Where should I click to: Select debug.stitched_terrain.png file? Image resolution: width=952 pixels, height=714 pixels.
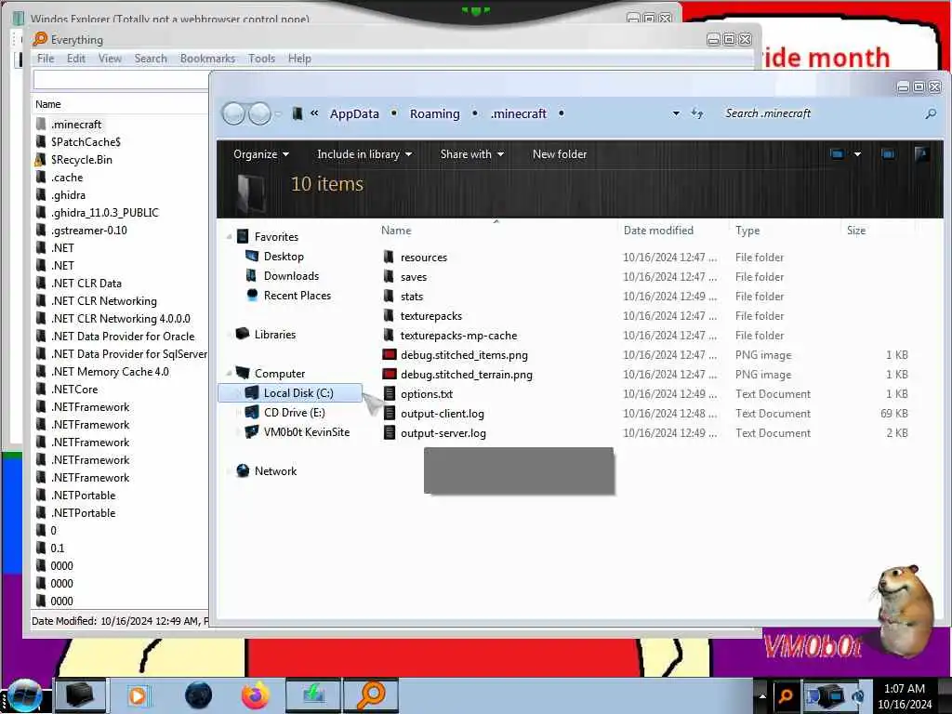pyautogui.click(x=467, y=375)
